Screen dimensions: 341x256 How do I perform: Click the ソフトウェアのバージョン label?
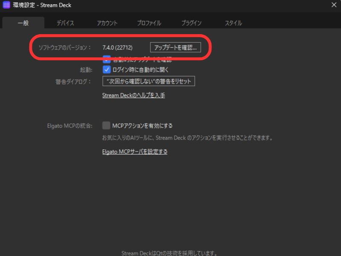(x=65, y=48)
